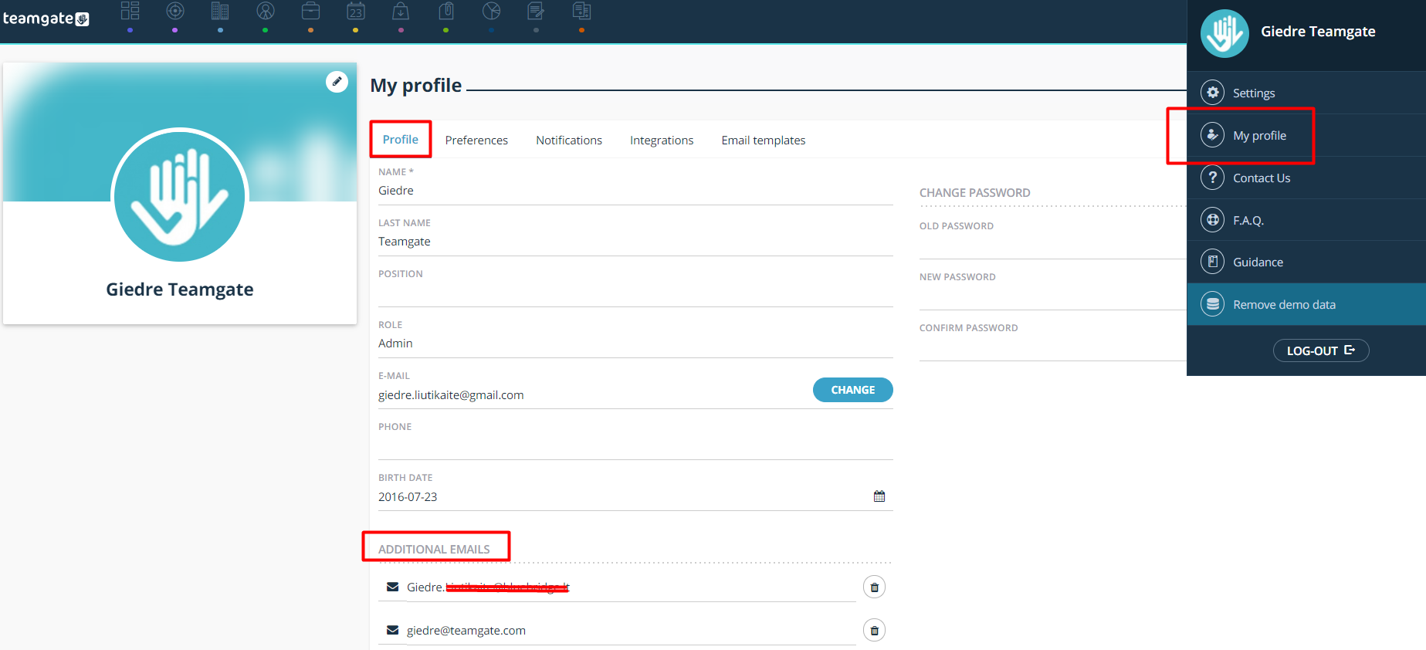
Task: Switch to the Integrations tab
Action: coord(662,140)
